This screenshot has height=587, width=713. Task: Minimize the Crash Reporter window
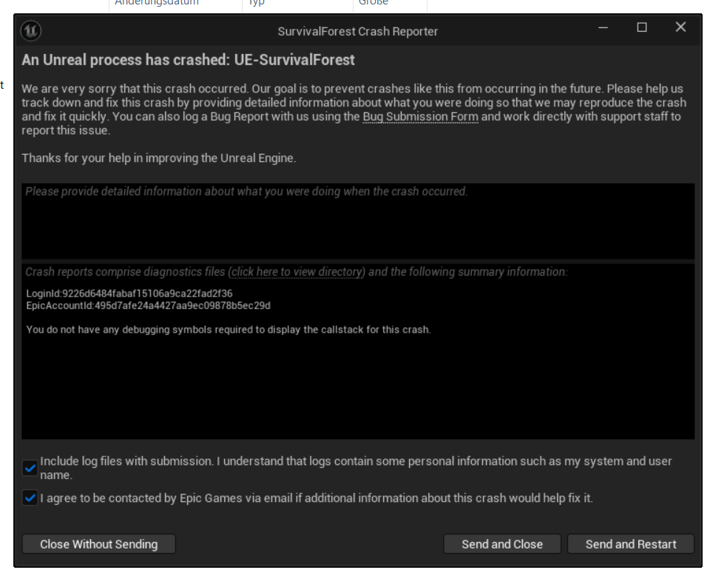click(605, 27)
